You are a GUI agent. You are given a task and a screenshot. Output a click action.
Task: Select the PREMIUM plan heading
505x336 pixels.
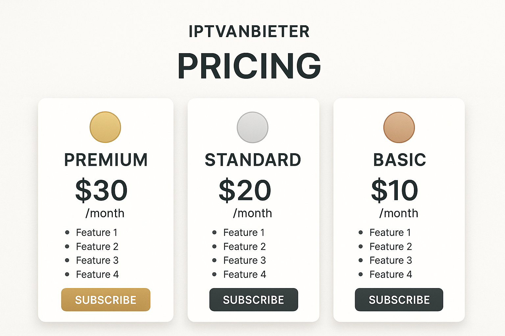point(106,160)
